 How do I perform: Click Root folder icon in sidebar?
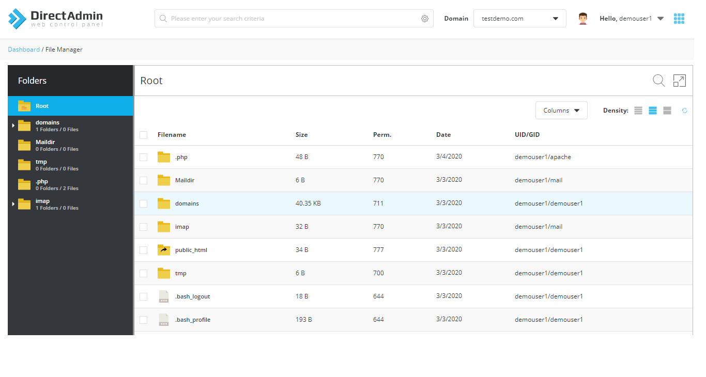pos(24,106)
